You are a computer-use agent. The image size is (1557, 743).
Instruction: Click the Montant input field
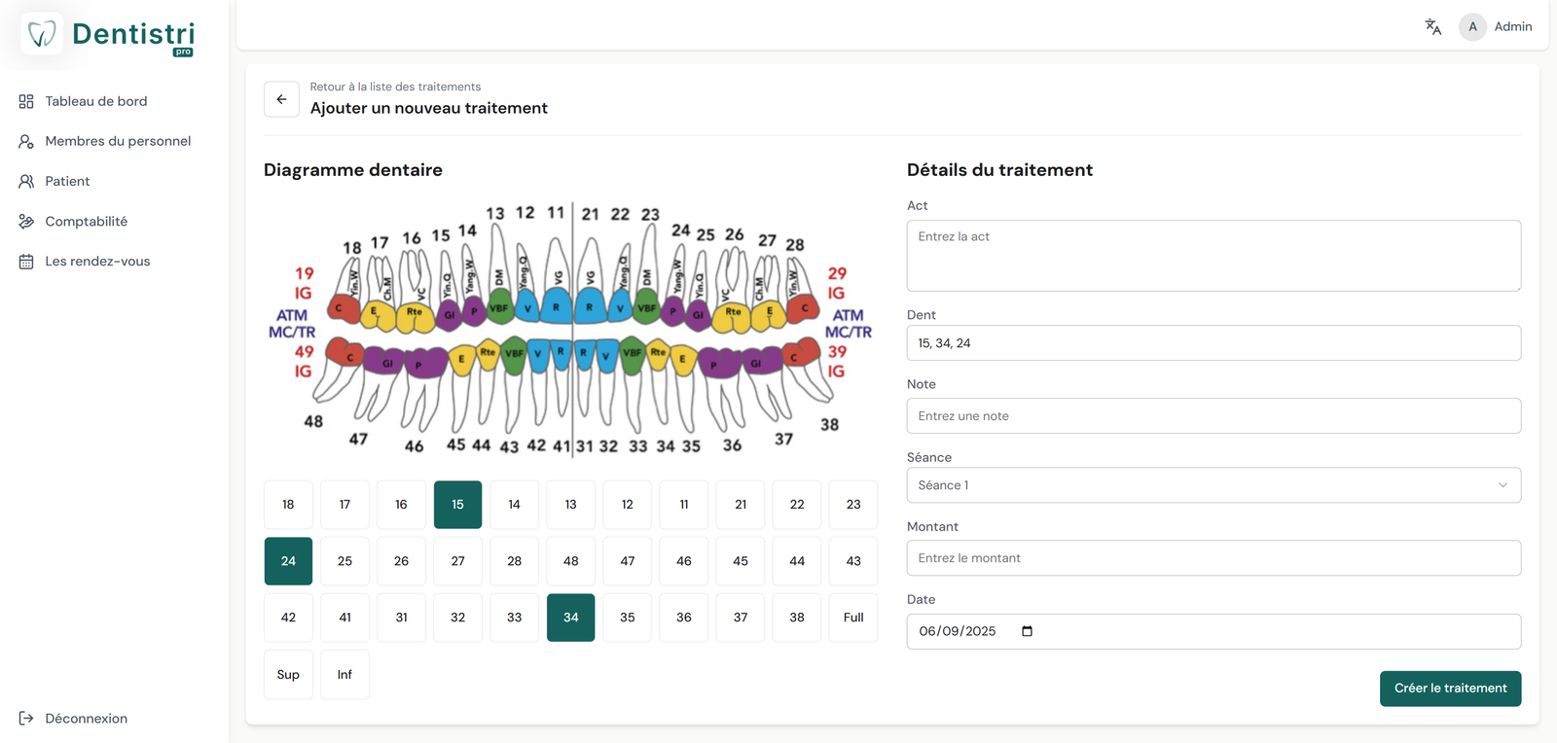[1213, 558]
